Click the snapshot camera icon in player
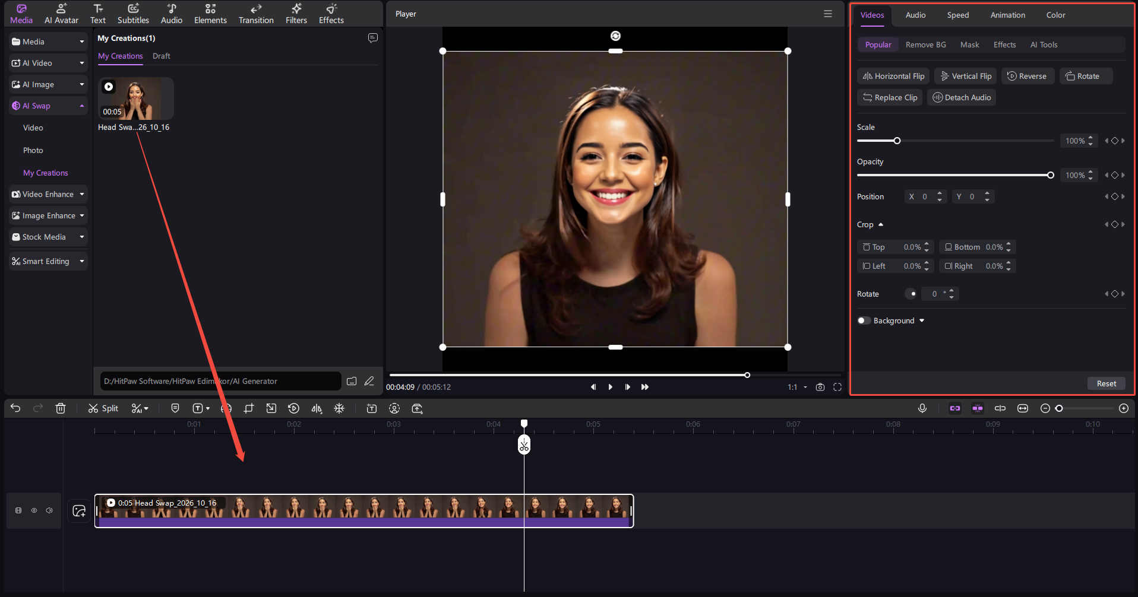This screenshot has width=1138, height=597. coord(820,387)
